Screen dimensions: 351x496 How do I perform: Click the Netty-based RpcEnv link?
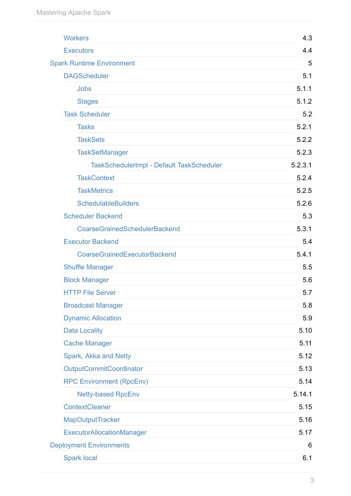pos(108,394)
